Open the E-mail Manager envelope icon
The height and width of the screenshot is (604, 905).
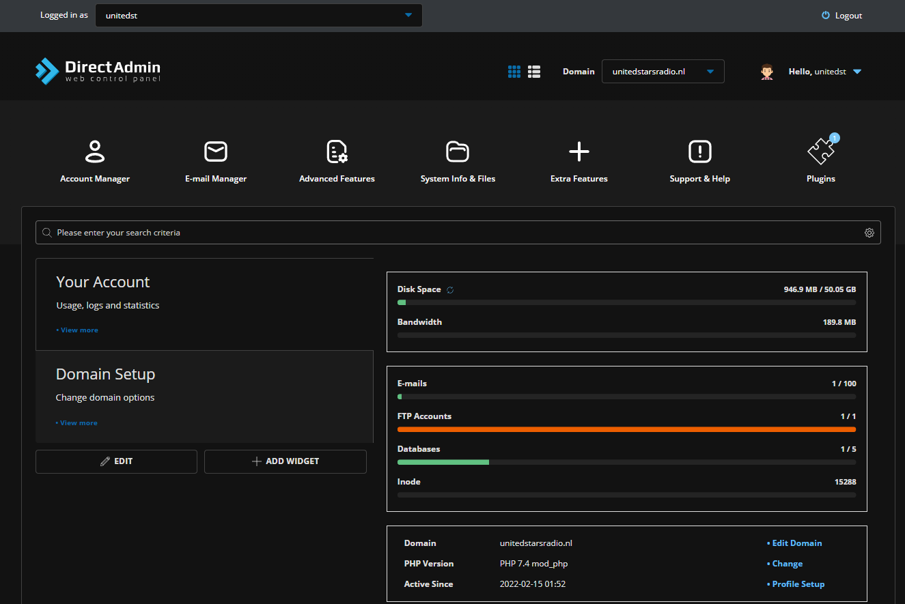click(x=216, y=152)
